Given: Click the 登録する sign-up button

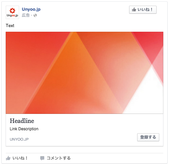Looking at the screenshot, I should 148,137.
